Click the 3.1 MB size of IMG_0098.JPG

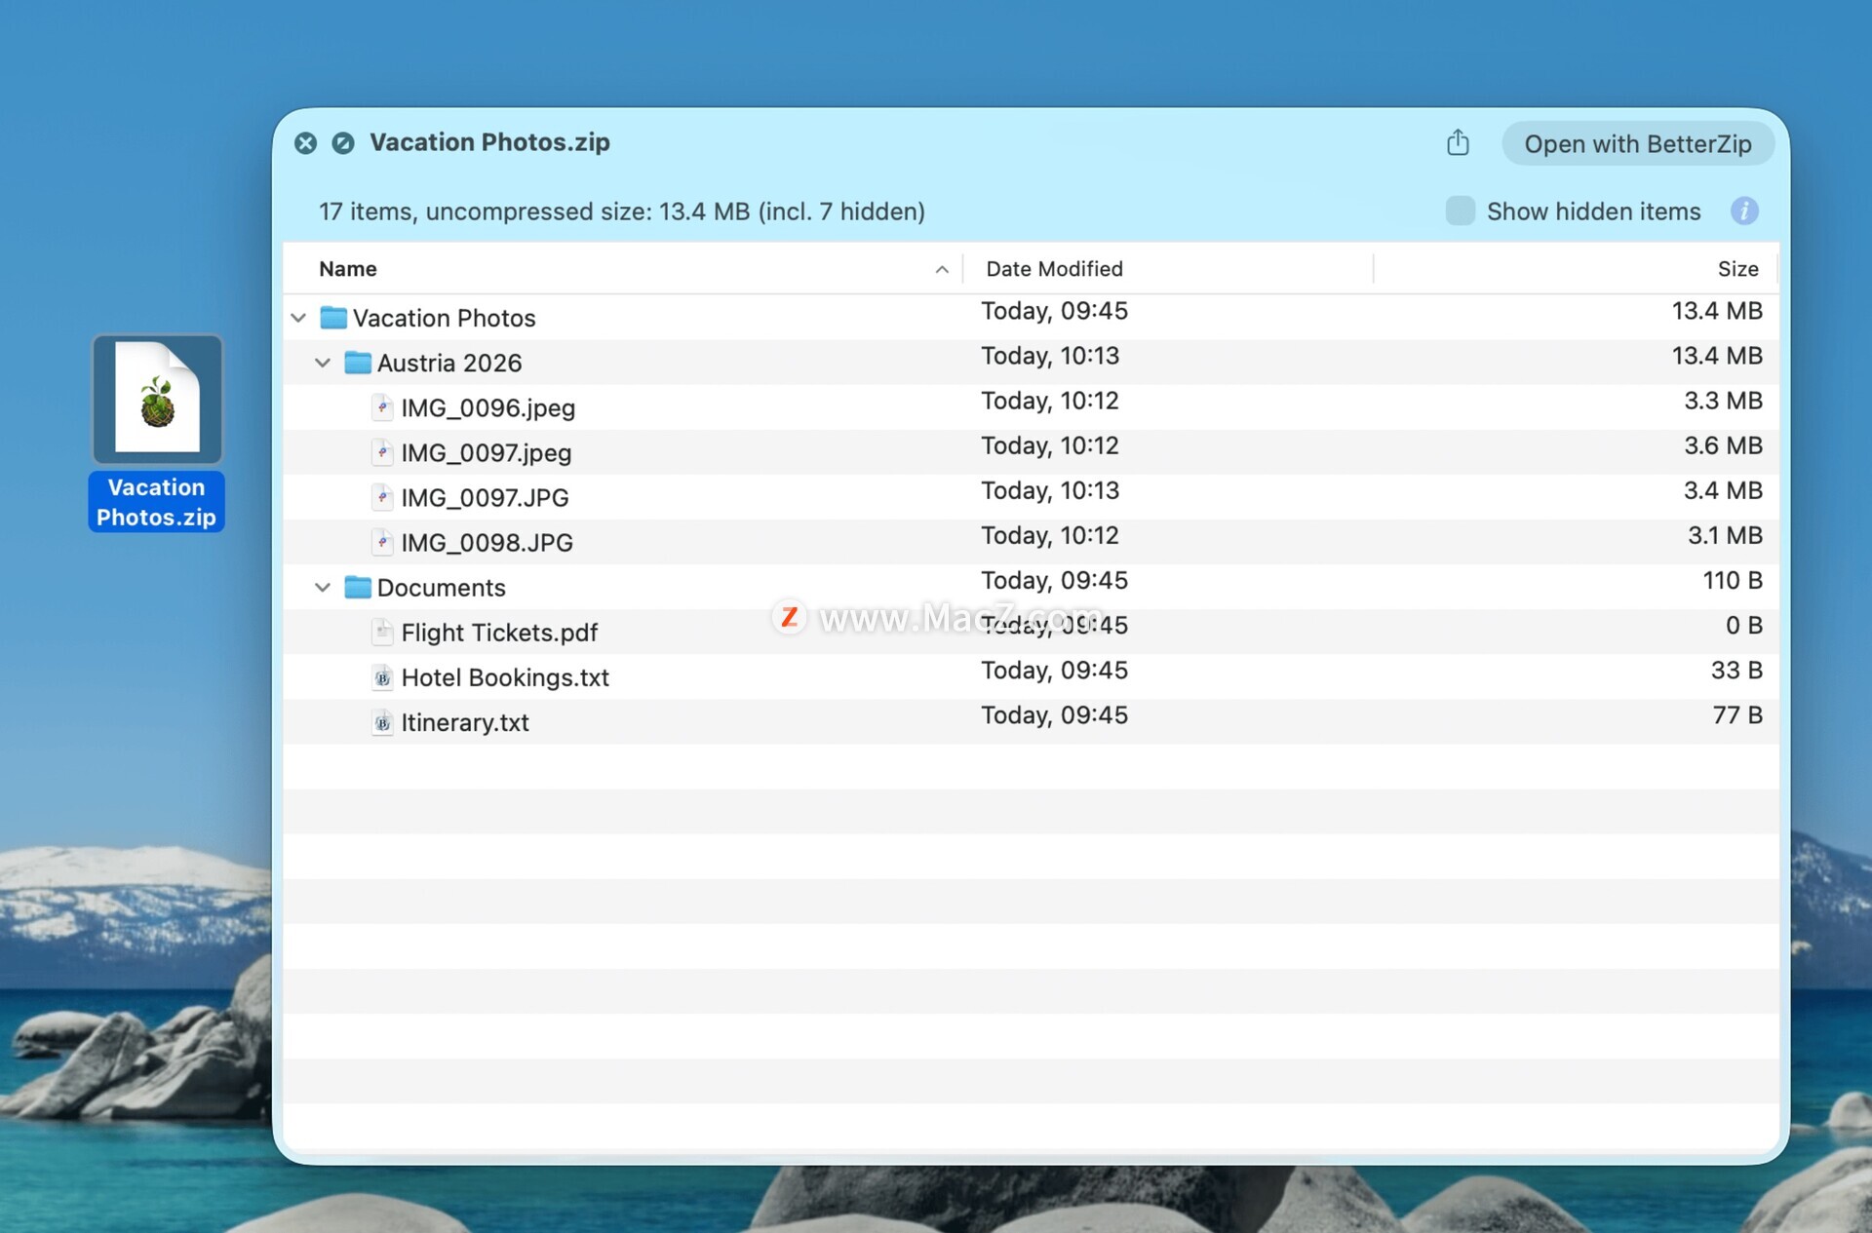tap(1725, 535)
